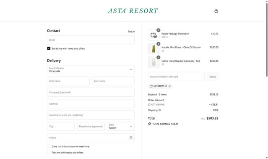Remove discount code 6DTMXWHB
This screenshot has height=159, width=268.
[169, 86]
